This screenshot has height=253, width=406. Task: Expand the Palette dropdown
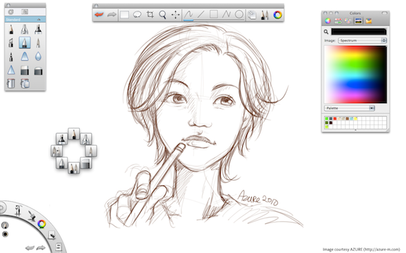[349, 108]
